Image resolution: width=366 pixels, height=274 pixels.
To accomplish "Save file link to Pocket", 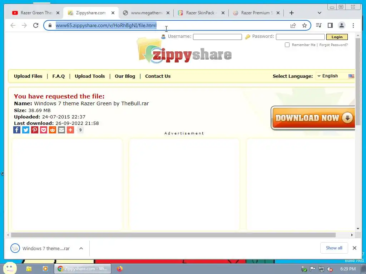I will click(x=43, y=130).
